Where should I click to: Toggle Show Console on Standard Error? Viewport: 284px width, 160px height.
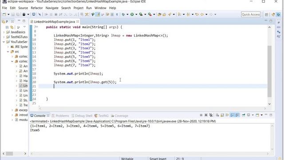(x=237, y=115)
